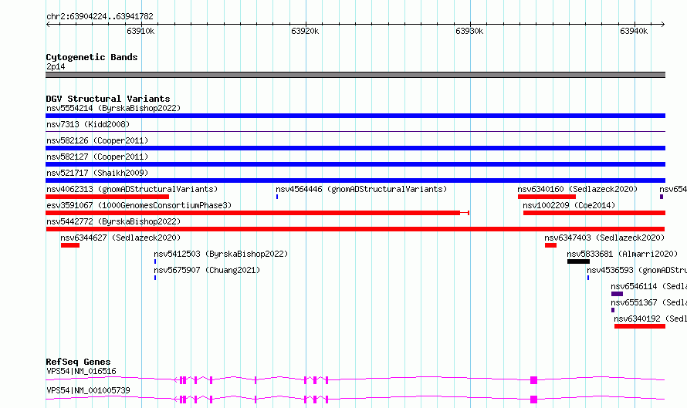
Task: Click the nsv521717 (Shaikh2009) label
Action: (x=97, y=173)
